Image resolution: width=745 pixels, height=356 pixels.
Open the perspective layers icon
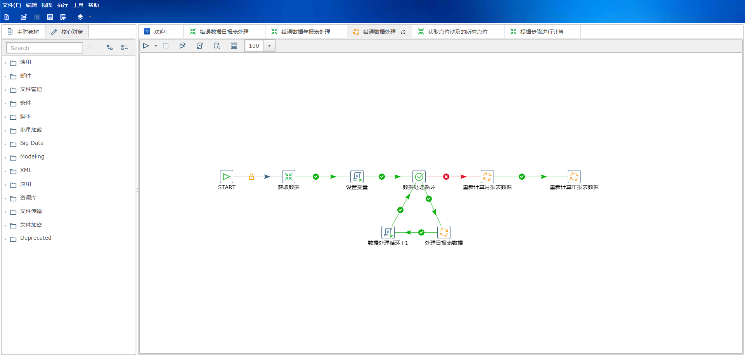pyautogui.click(x=80, y=17)
